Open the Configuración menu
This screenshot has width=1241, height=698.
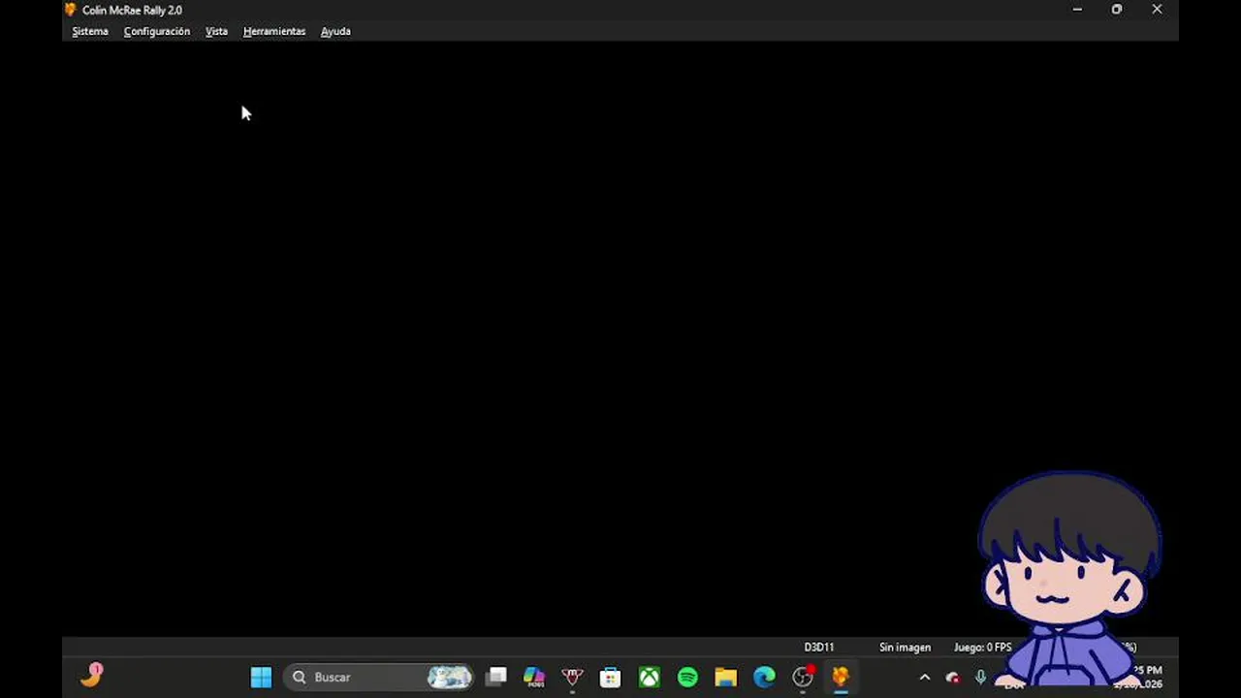tap(157, 31)
